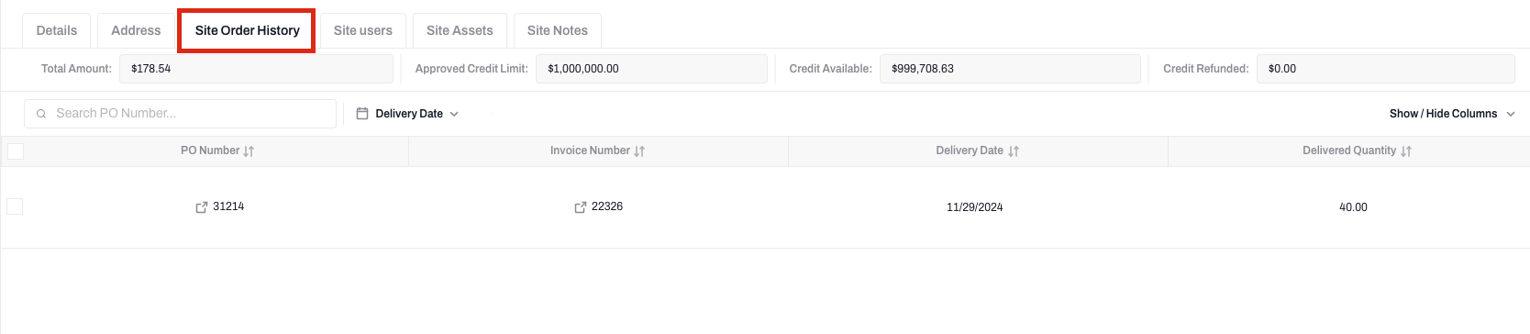Click the magnifier icon in search box
Screen dimensions: 1530x334
[41, 114]
